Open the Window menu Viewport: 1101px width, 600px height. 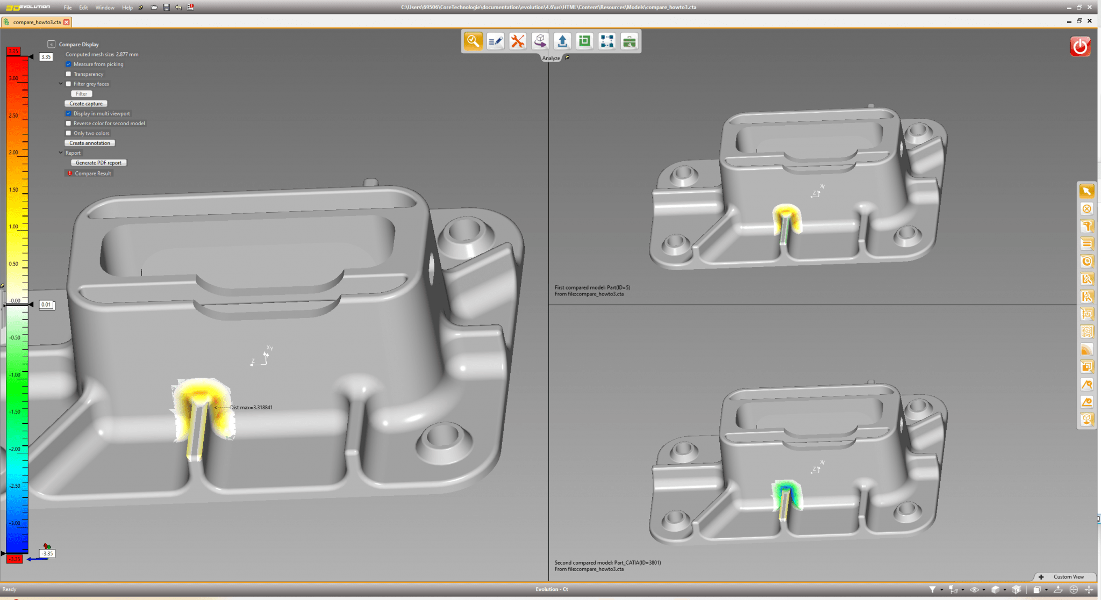click(105, 8)
